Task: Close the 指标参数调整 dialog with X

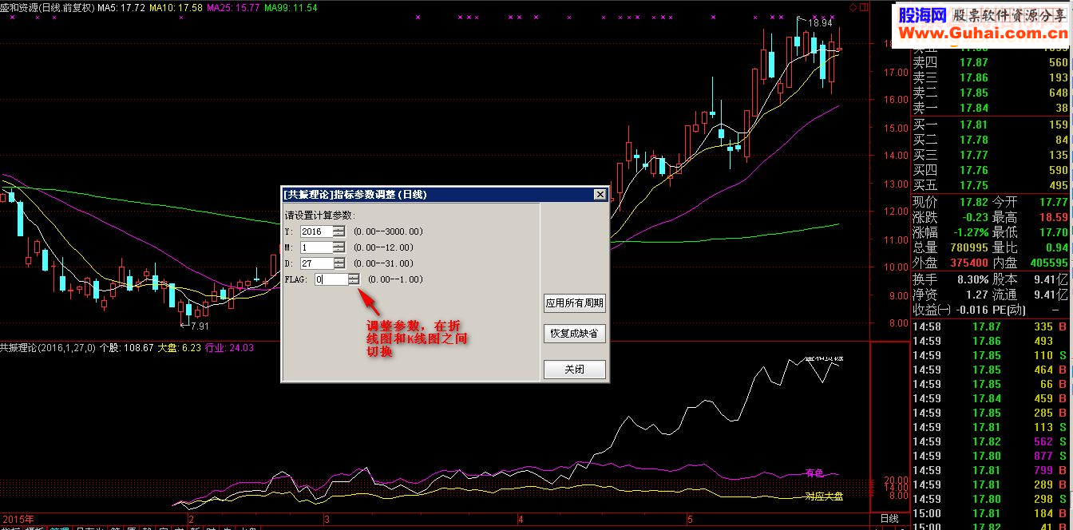Action: point(600,194)
